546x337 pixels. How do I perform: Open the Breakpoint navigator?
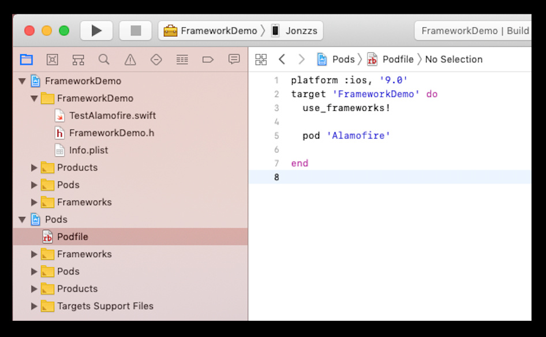[208, 59]
